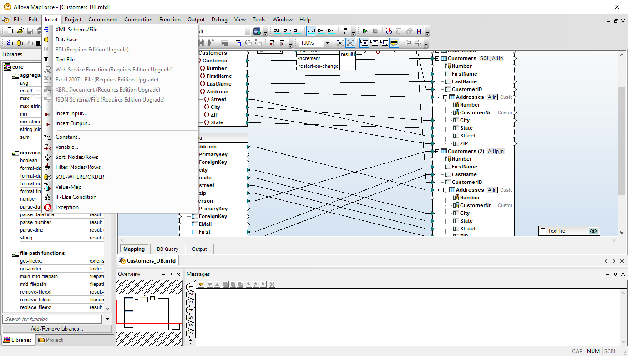
Task: Pin the Overview panel
Action: pos(171,275)
